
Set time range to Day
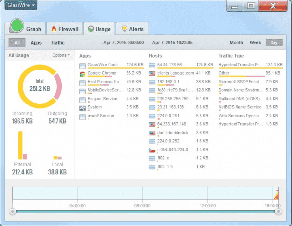pos(274,43)
